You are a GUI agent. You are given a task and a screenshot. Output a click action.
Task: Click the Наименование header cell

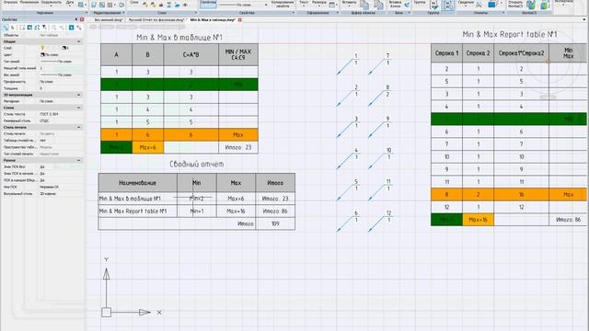137,183
